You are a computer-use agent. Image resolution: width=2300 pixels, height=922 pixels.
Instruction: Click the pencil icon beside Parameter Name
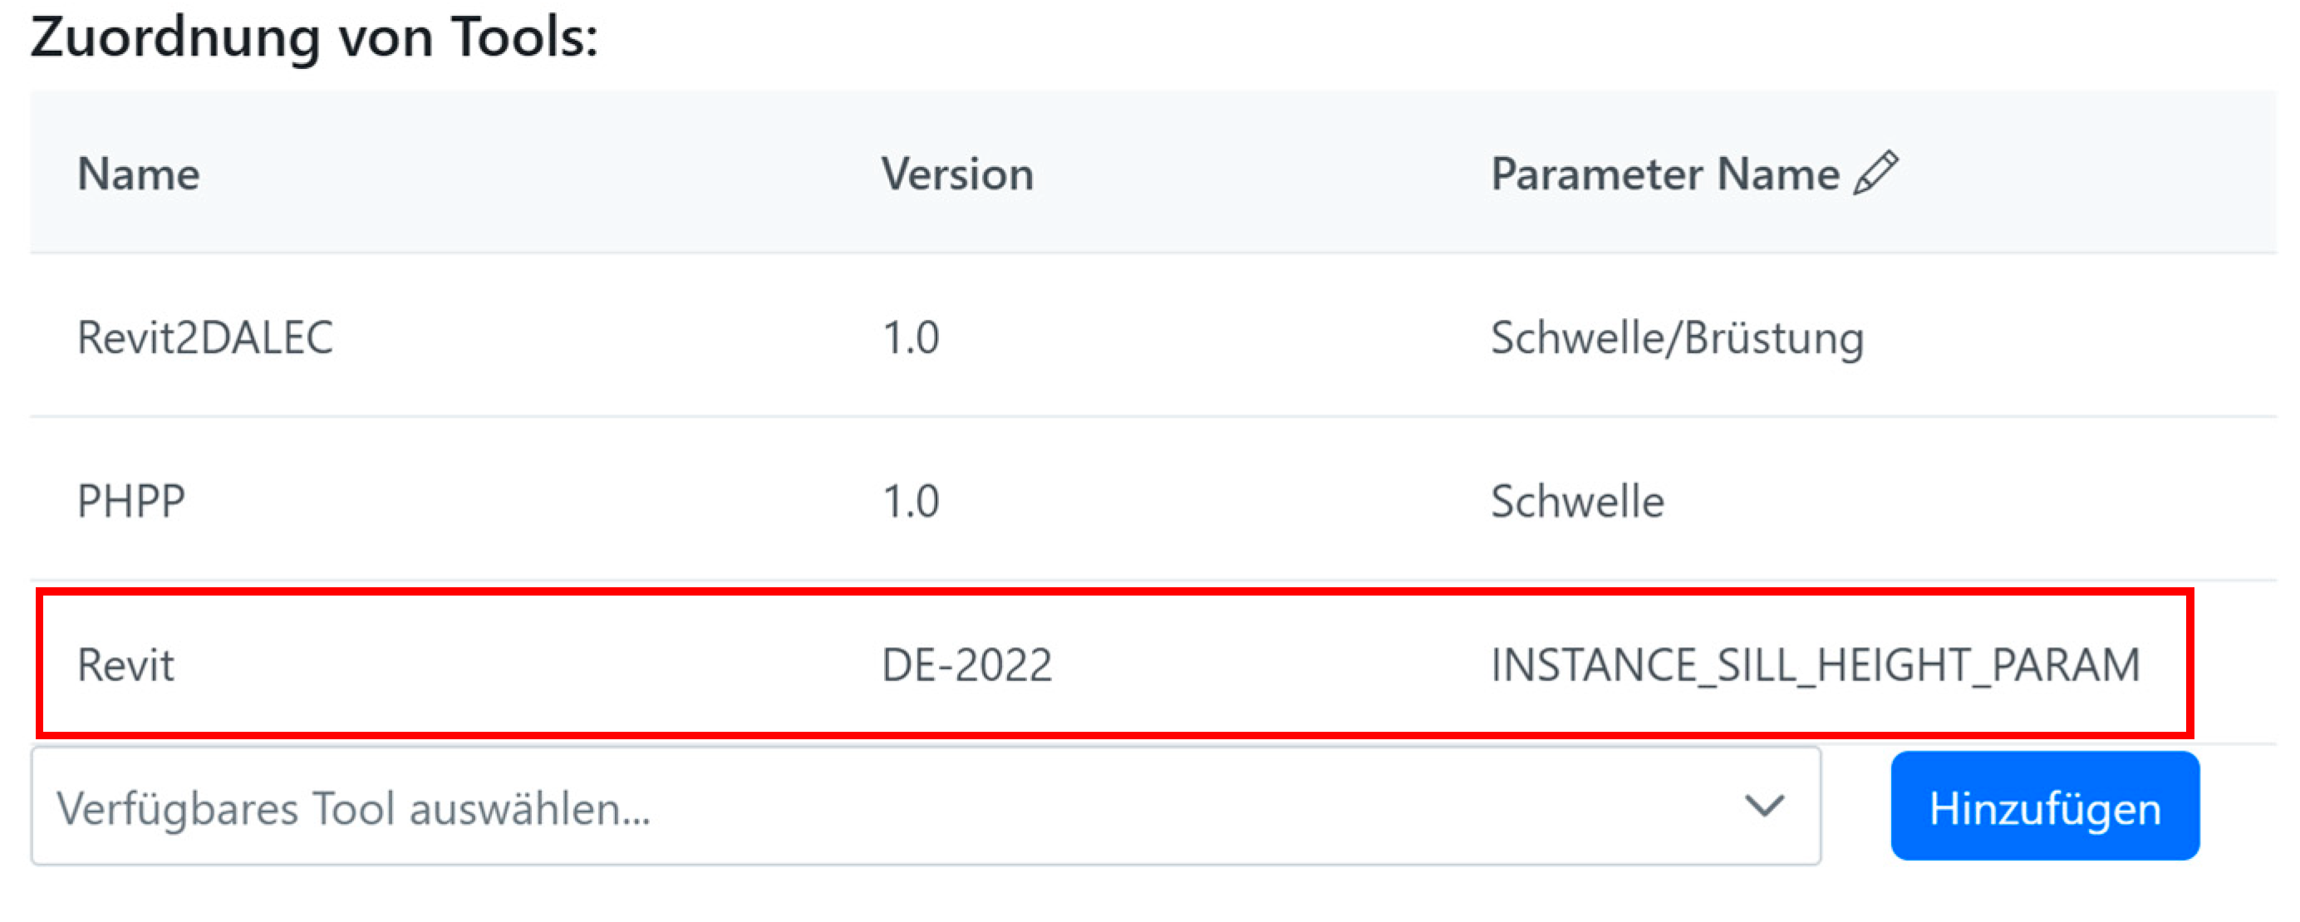coord(1876,172)
